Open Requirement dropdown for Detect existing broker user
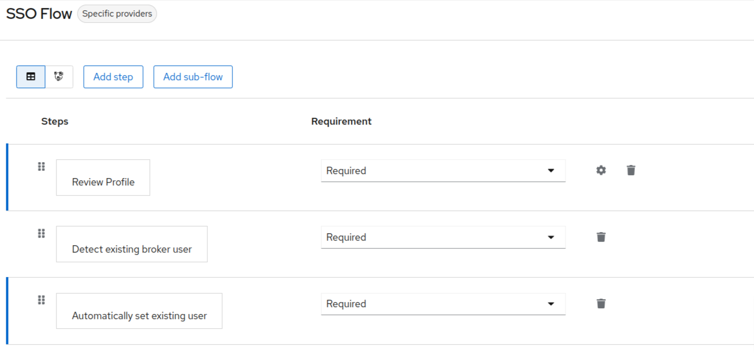This screenshot has width=754, height=364. (443, 237)
